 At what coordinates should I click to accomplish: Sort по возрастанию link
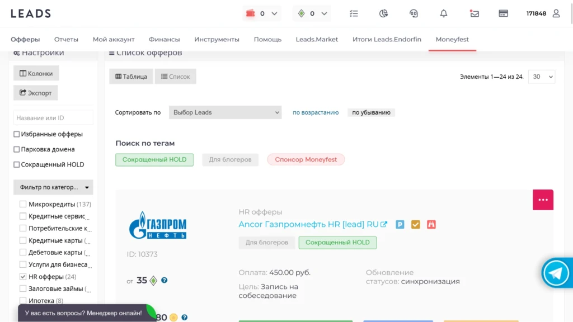pyautogui.click(x=316, y=112)
